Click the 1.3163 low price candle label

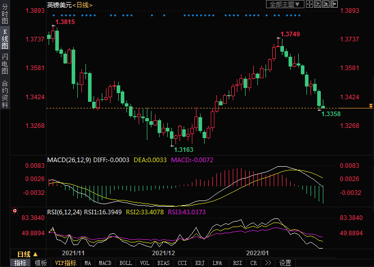[184, 150]
